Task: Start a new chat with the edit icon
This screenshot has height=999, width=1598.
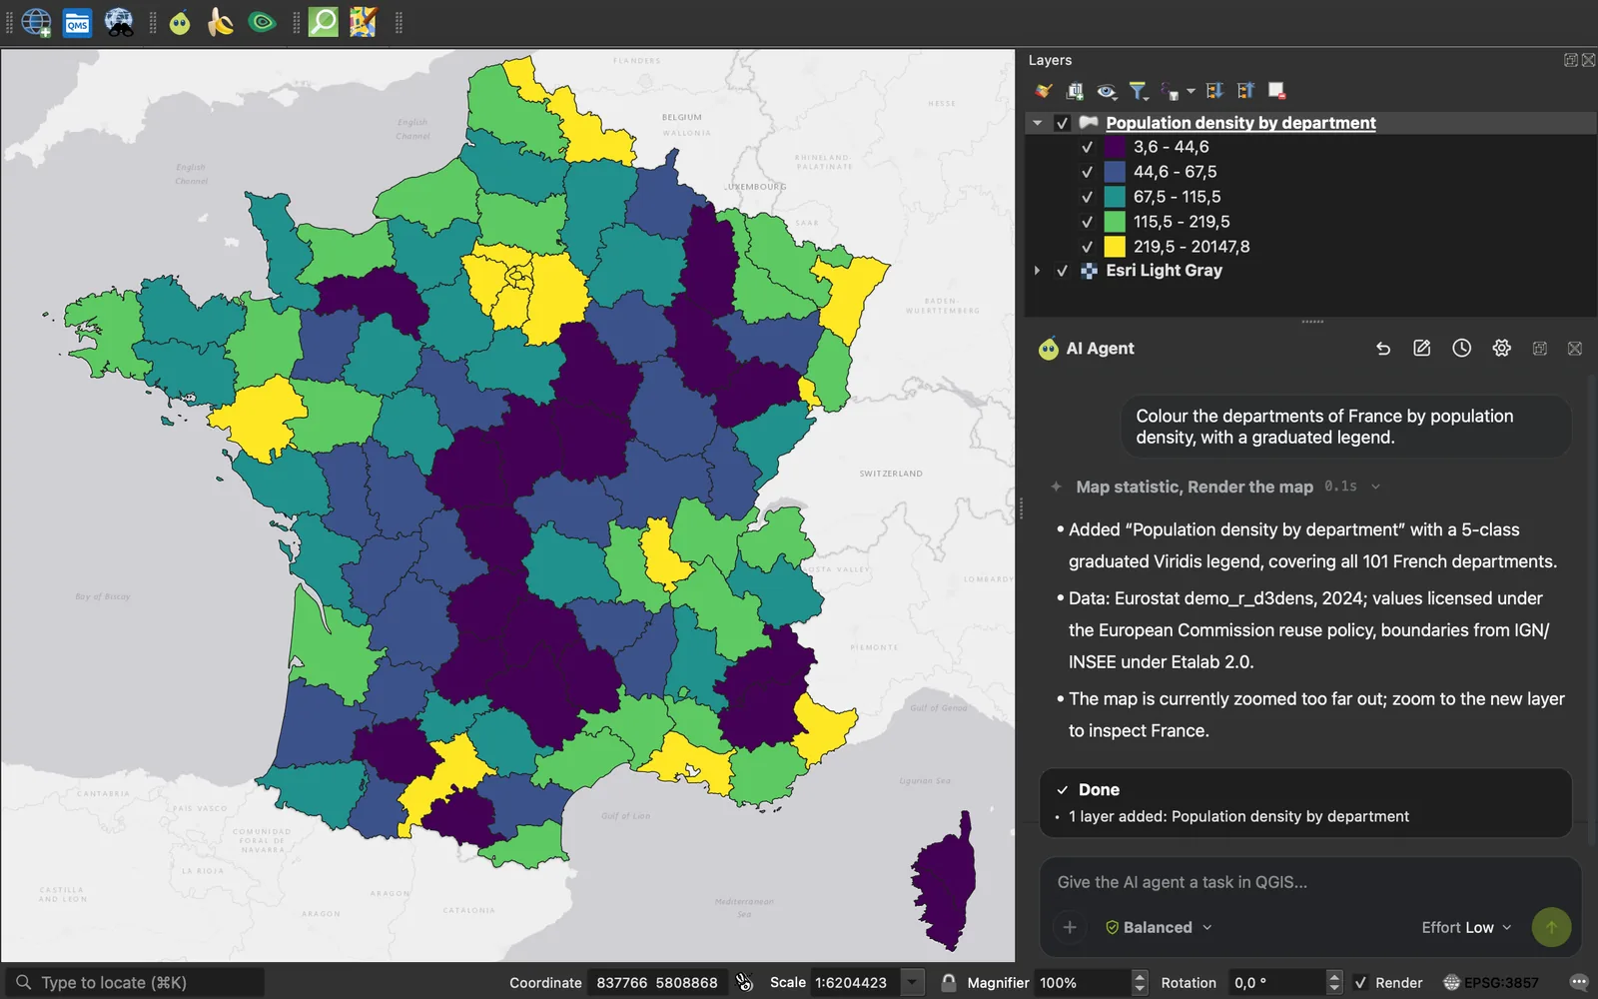Action: click(x=1422, y=349)
